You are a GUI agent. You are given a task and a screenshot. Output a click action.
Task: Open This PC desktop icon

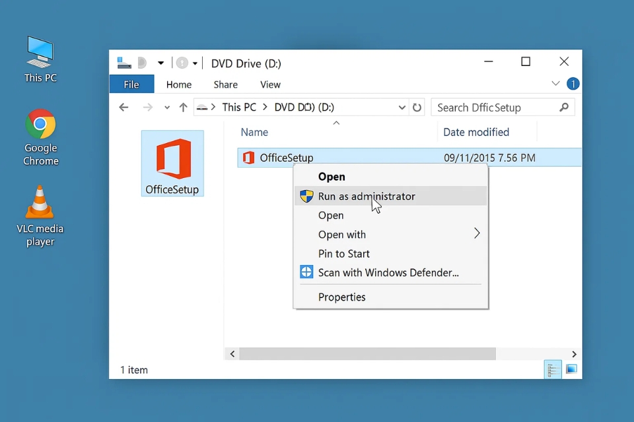(x=40, y=59)
